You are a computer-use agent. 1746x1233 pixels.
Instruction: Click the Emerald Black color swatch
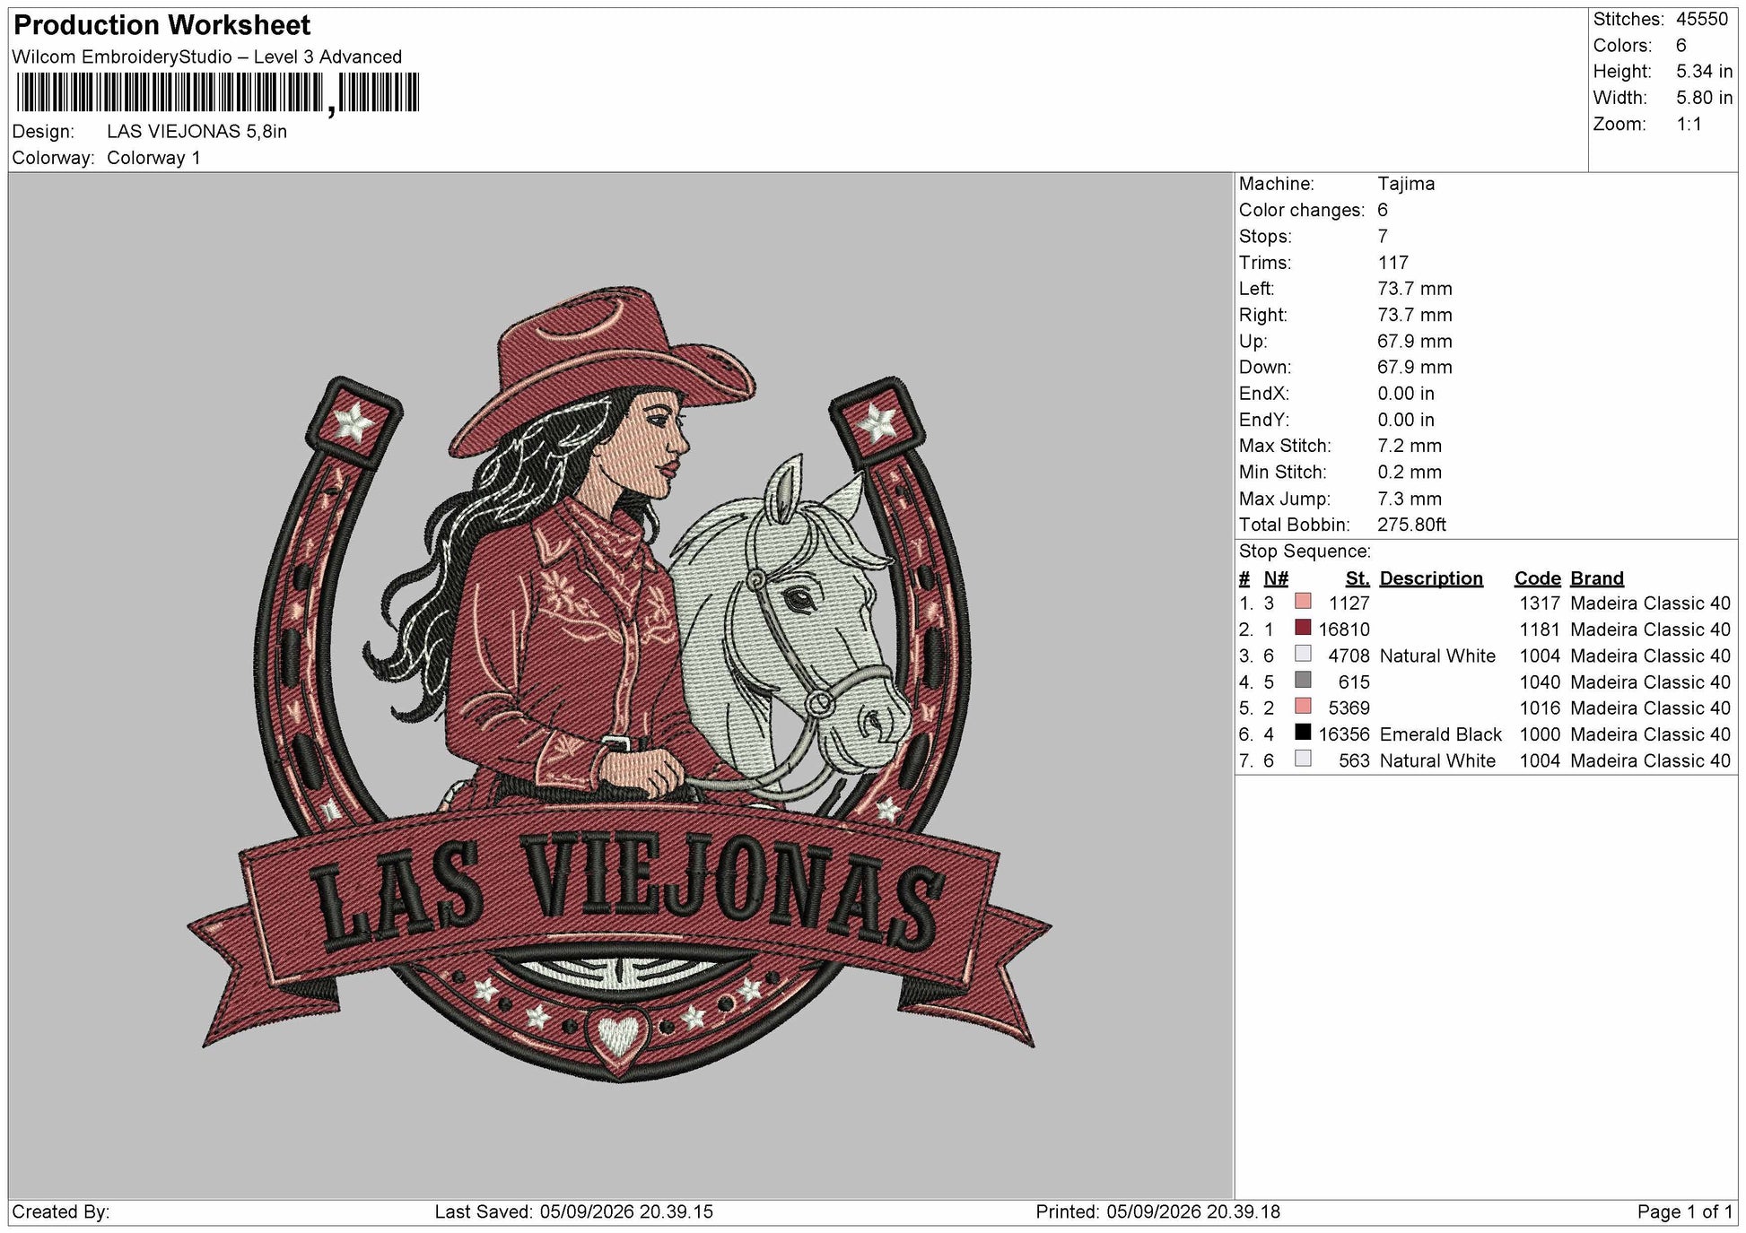[x=1303, y=733]
